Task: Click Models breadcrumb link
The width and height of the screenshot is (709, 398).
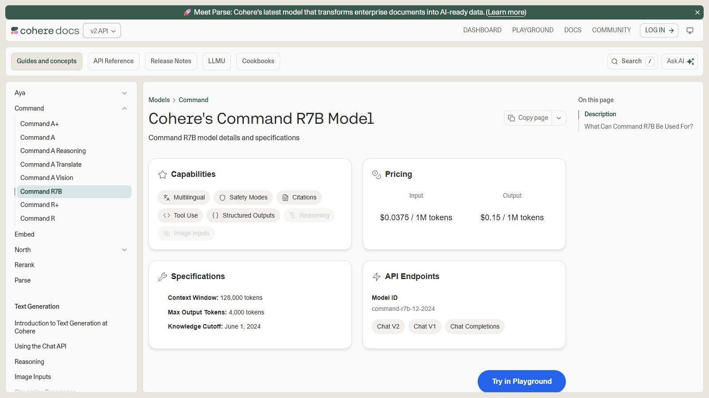Action: pos(159,100)
